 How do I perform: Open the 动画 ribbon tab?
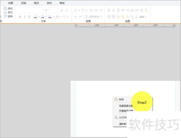10,3
